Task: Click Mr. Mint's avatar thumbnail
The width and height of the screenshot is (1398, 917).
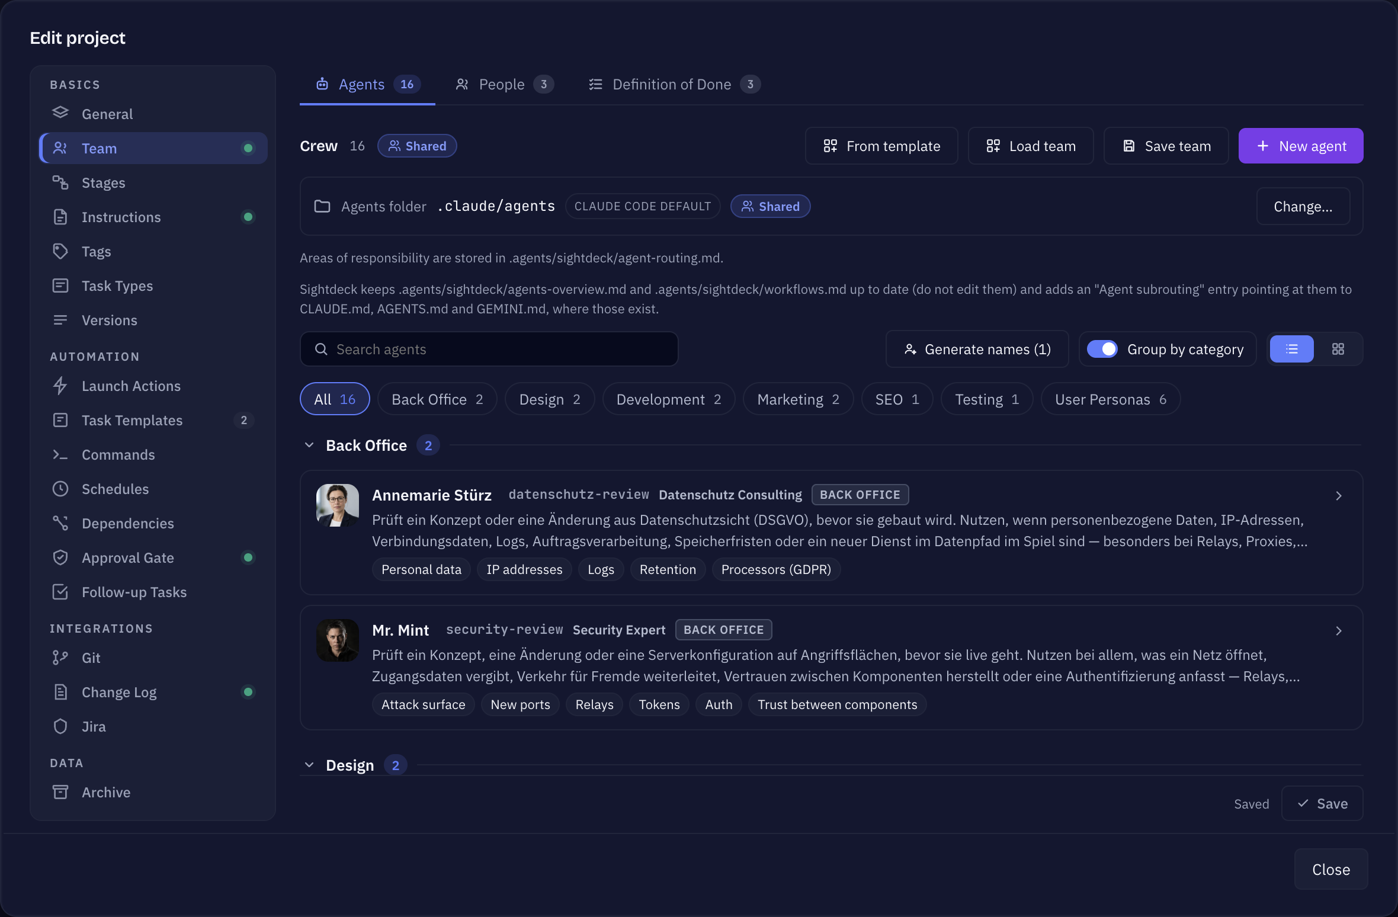Action: 338,640
